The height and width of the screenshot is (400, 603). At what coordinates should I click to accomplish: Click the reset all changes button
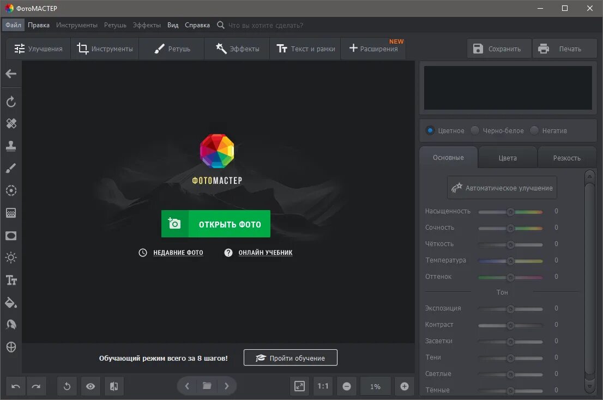click(x=67, y=386)
